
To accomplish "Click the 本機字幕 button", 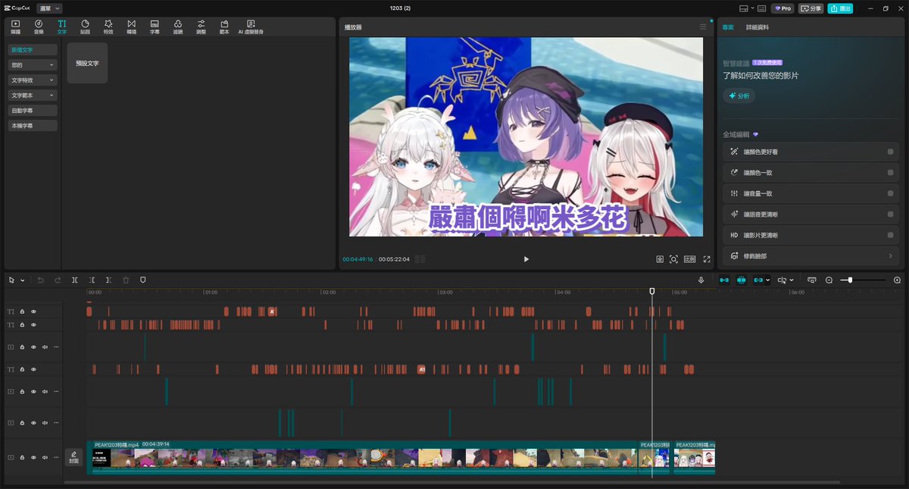I will pyautogui.click(x=33, y=126).
